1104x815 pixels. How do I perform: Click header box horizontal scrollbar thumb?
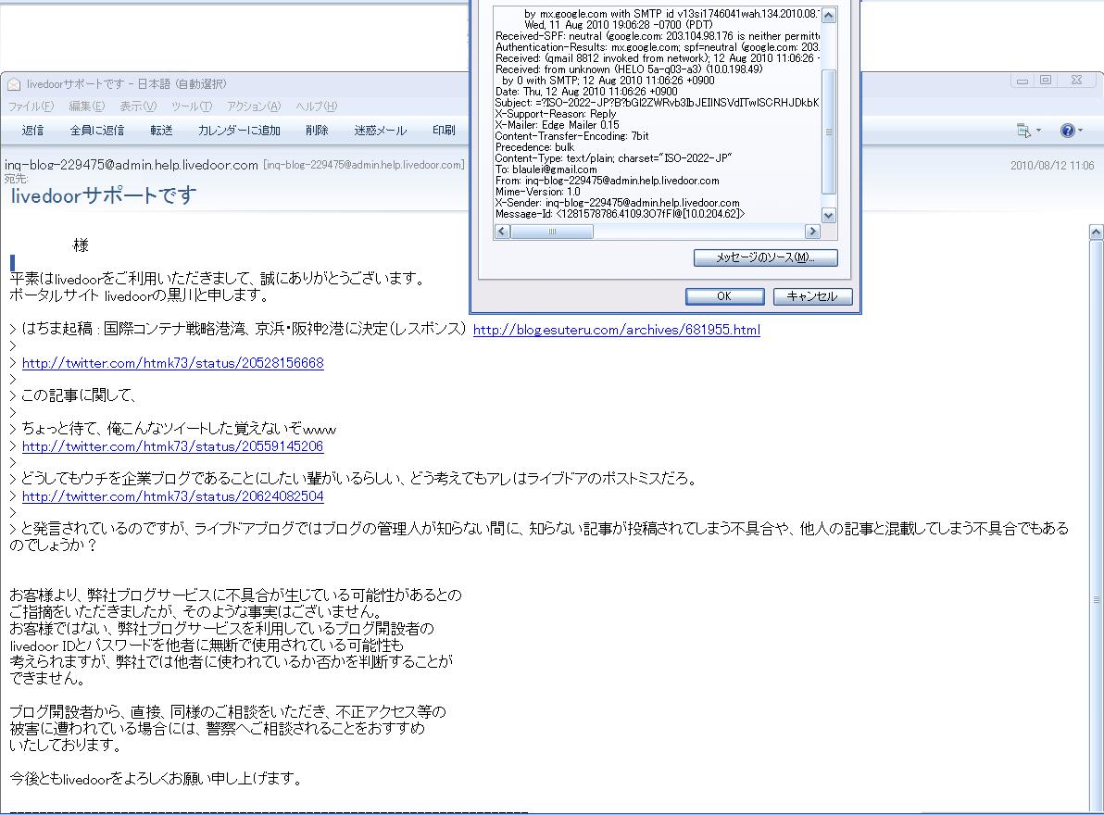pos(552,232)
